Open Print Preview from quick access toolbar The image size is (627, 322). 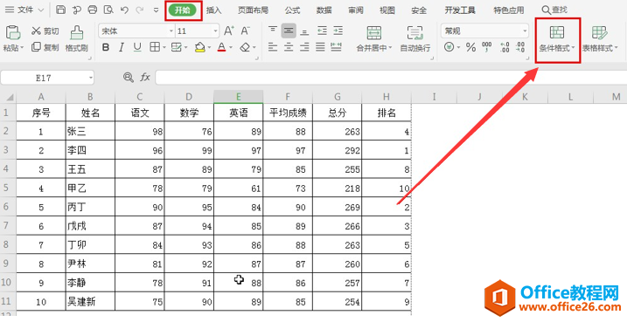click(108, 10)
